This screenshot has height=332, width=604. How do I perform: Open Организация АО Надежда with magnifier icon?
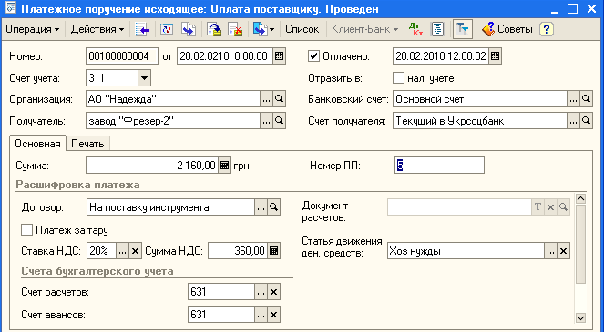click(280, 99)
